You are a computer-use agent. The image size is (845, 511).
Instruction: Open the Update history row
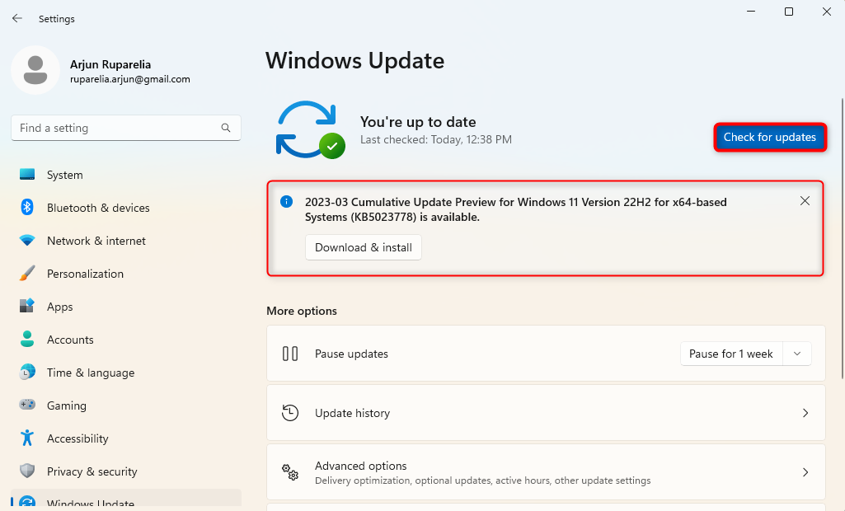point(546,413)
